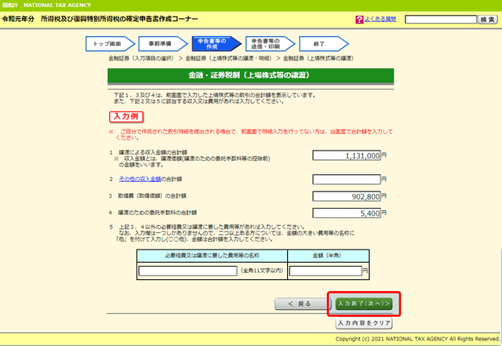Image resolution: width=502 pixels, height=346 pixels.
Task: Focus the header search text box
Action: point(441,20)
